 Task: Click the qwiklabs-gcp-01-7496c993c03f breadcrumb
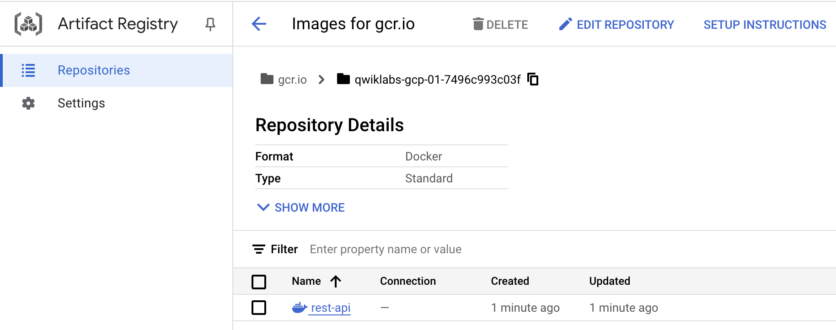click(x=438, y=80)
